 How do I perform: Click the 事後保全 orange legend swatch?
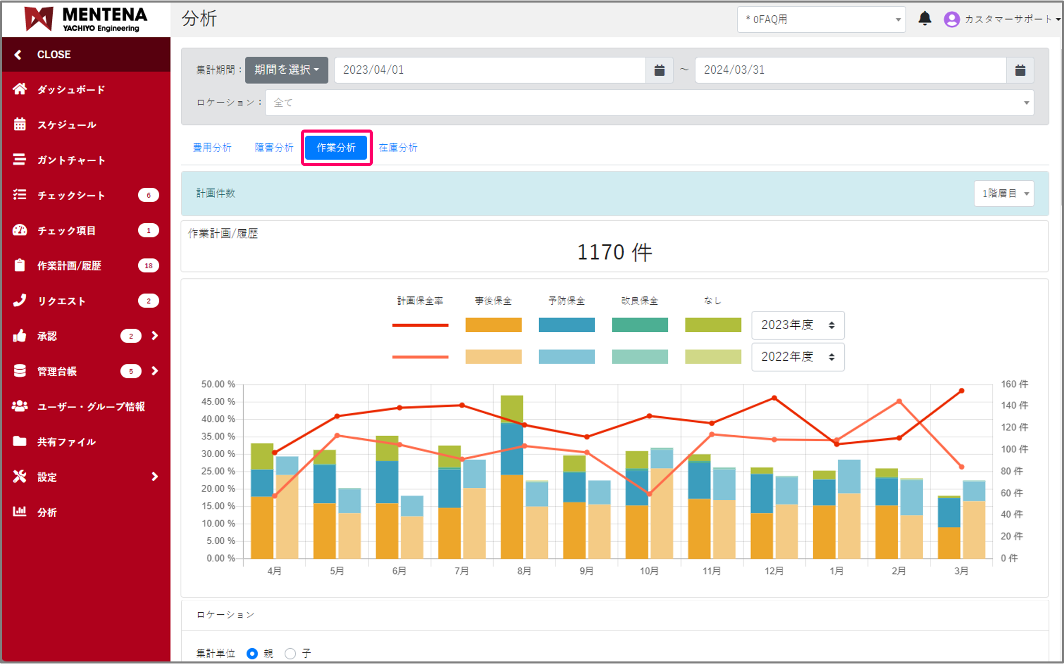[x=493, y=325]
